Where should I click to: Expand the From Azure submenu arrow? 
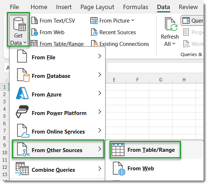(x=99, y=93)
